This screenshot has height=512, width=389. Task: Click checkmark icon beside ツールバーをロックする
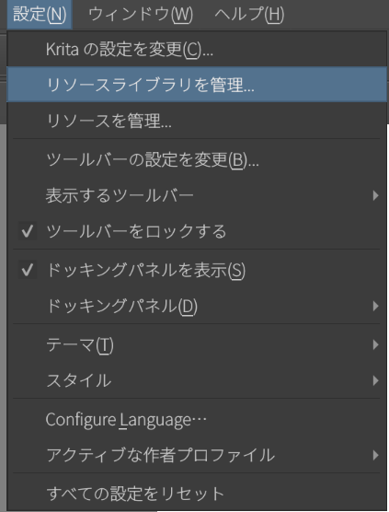(x=27, y=231)
